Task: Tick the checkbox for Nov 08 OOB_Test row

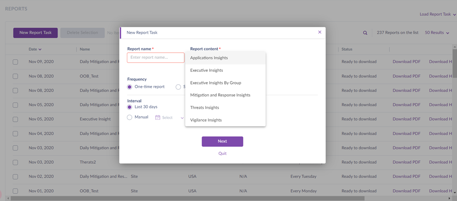Action: (15, 76)
